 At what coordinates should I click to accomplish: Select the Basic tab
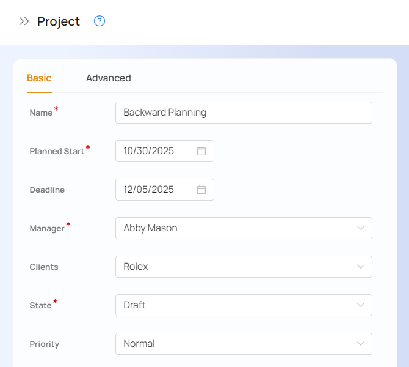tap(39, 78)
